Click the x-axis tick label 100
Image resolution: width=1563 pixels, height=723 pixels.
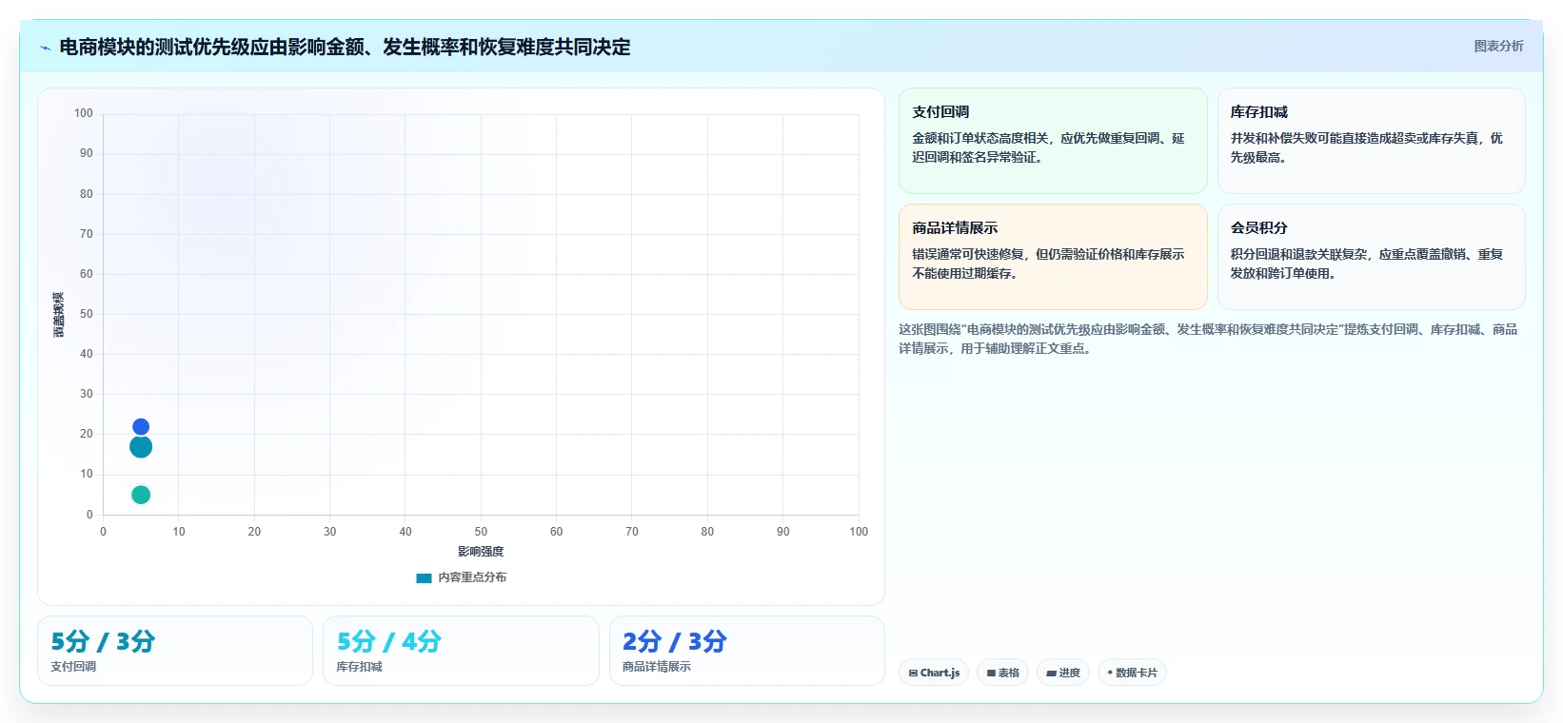(x=859, y=532)
